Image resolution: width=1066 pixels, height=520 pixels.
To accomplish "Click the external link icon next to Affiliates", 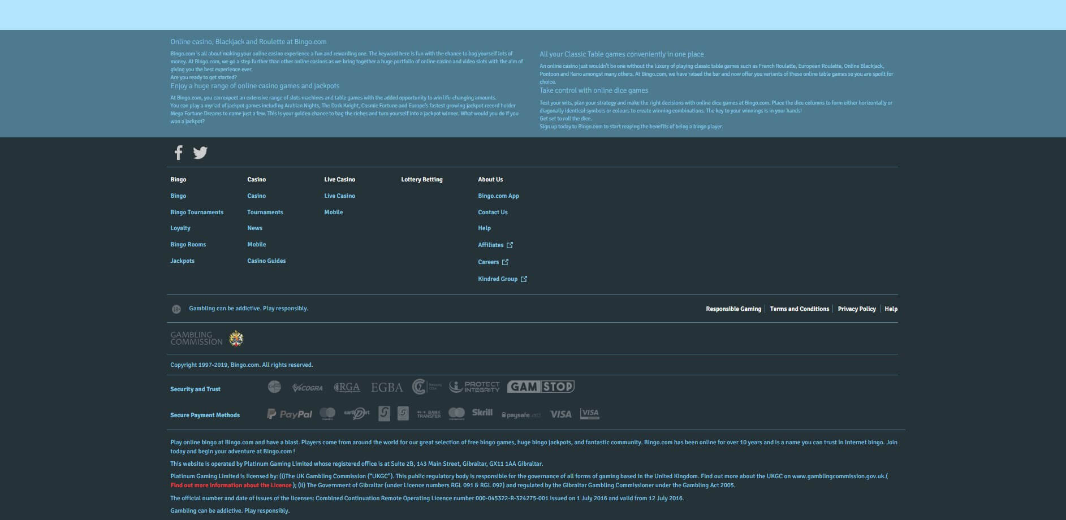I will point(510,245).
